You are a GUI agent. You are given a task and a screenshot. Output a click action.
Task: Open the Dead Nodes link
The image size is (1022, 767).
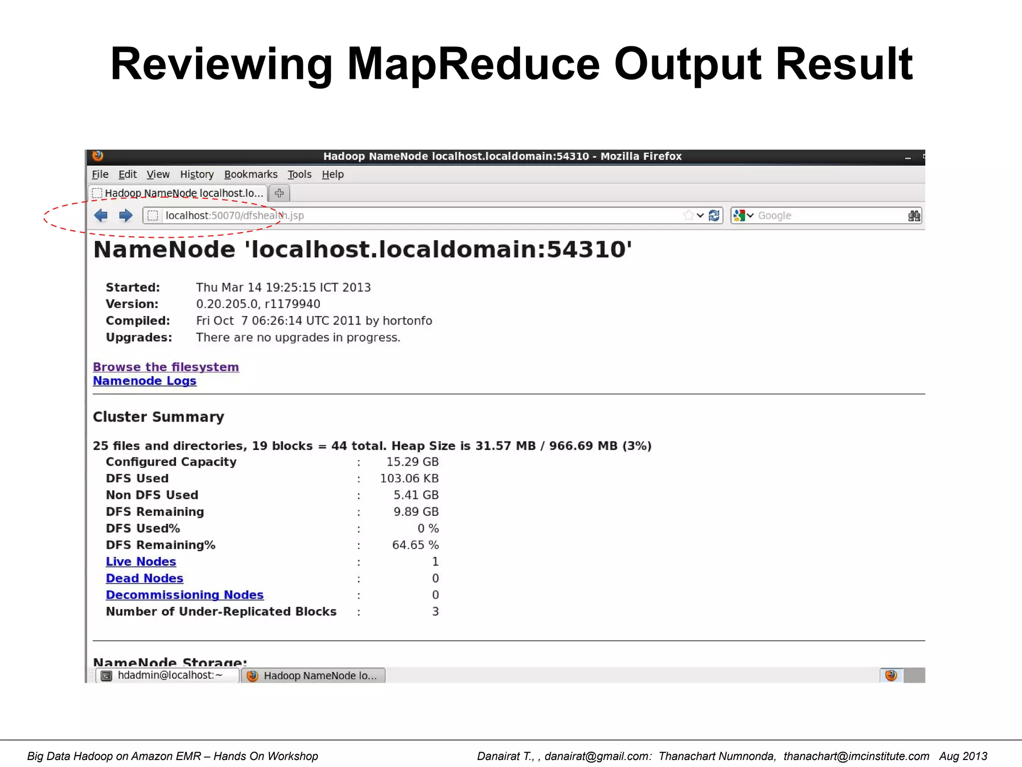(145, 578)
